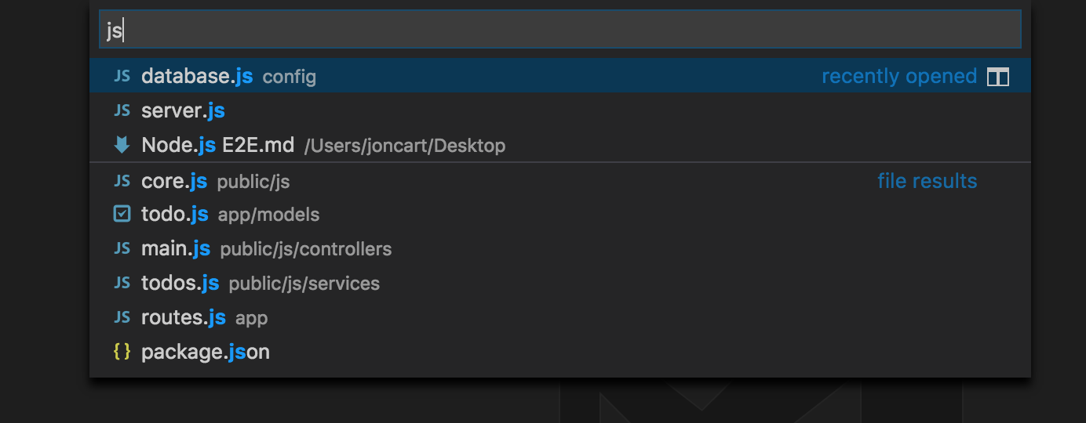Screen dimensions: 1086x423
Task: Open the Node.js E2E.md Desktop file
Action: click(218, 145)
